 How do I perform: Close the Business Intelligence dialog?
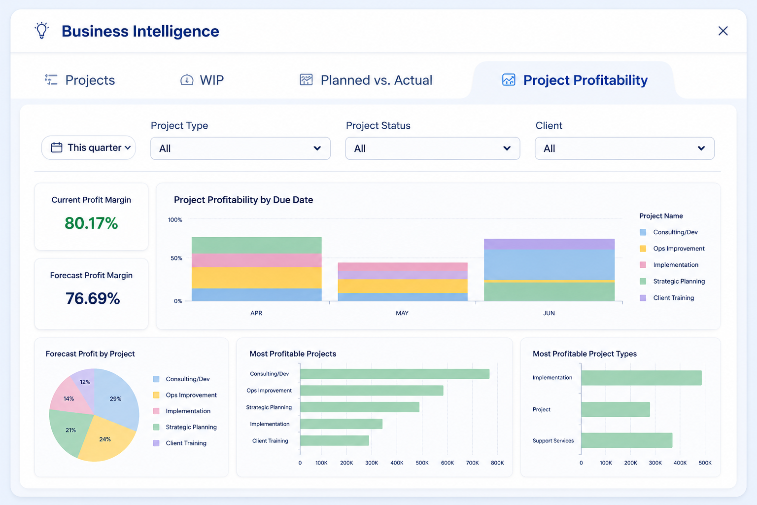pyautogui.click(x=723, y=31)
